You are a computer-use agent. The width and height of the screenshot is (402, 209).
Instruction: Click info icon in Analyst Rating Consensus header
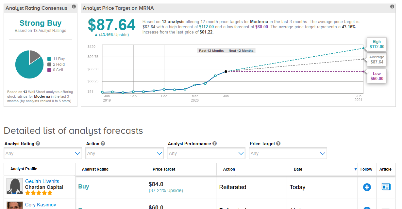[x=74, y=7]
